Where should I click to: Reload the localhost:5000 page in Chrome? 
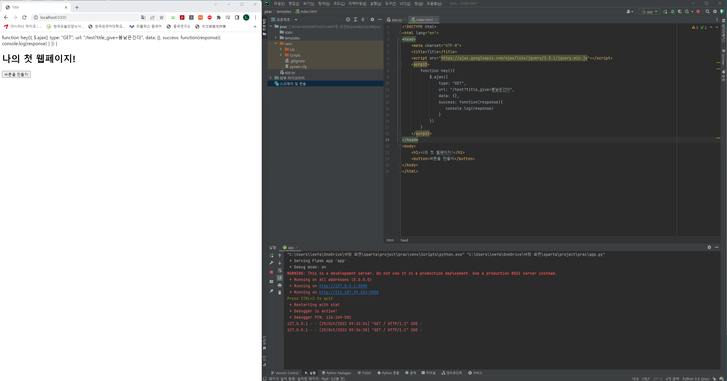click(x=24, y=17)
